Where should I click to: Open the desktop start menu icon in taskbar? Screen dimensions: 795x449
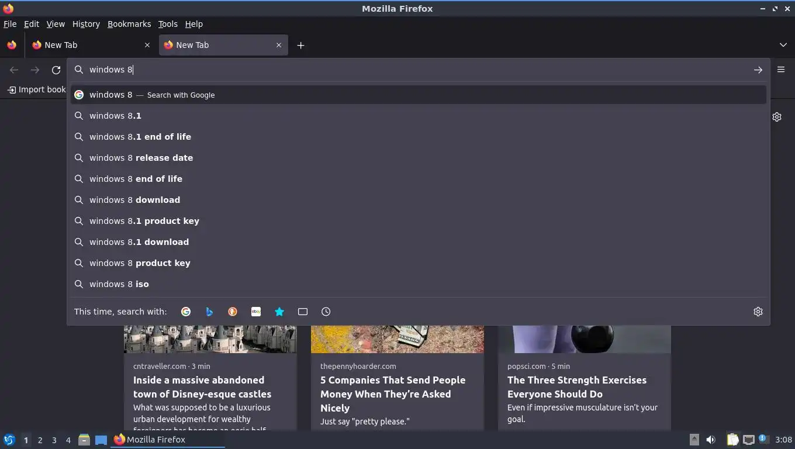[x=9, y=440]
